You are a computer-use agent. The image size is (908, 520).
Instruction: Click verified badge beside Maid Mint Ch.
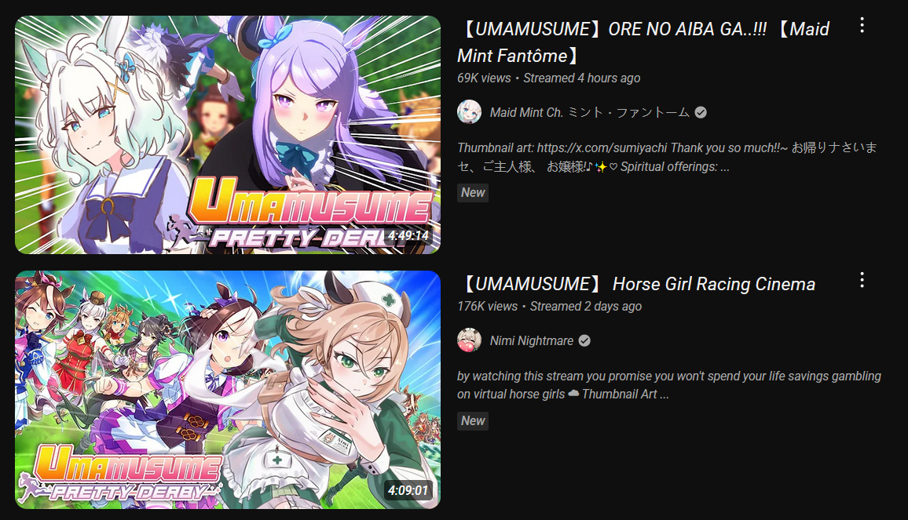point(701,112)
